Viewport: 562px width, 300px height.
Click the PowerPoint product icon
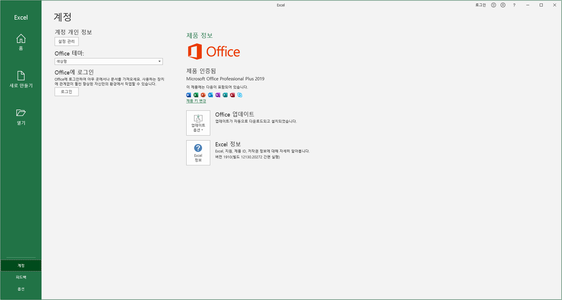pyautogui.click(x=203, y=95)
